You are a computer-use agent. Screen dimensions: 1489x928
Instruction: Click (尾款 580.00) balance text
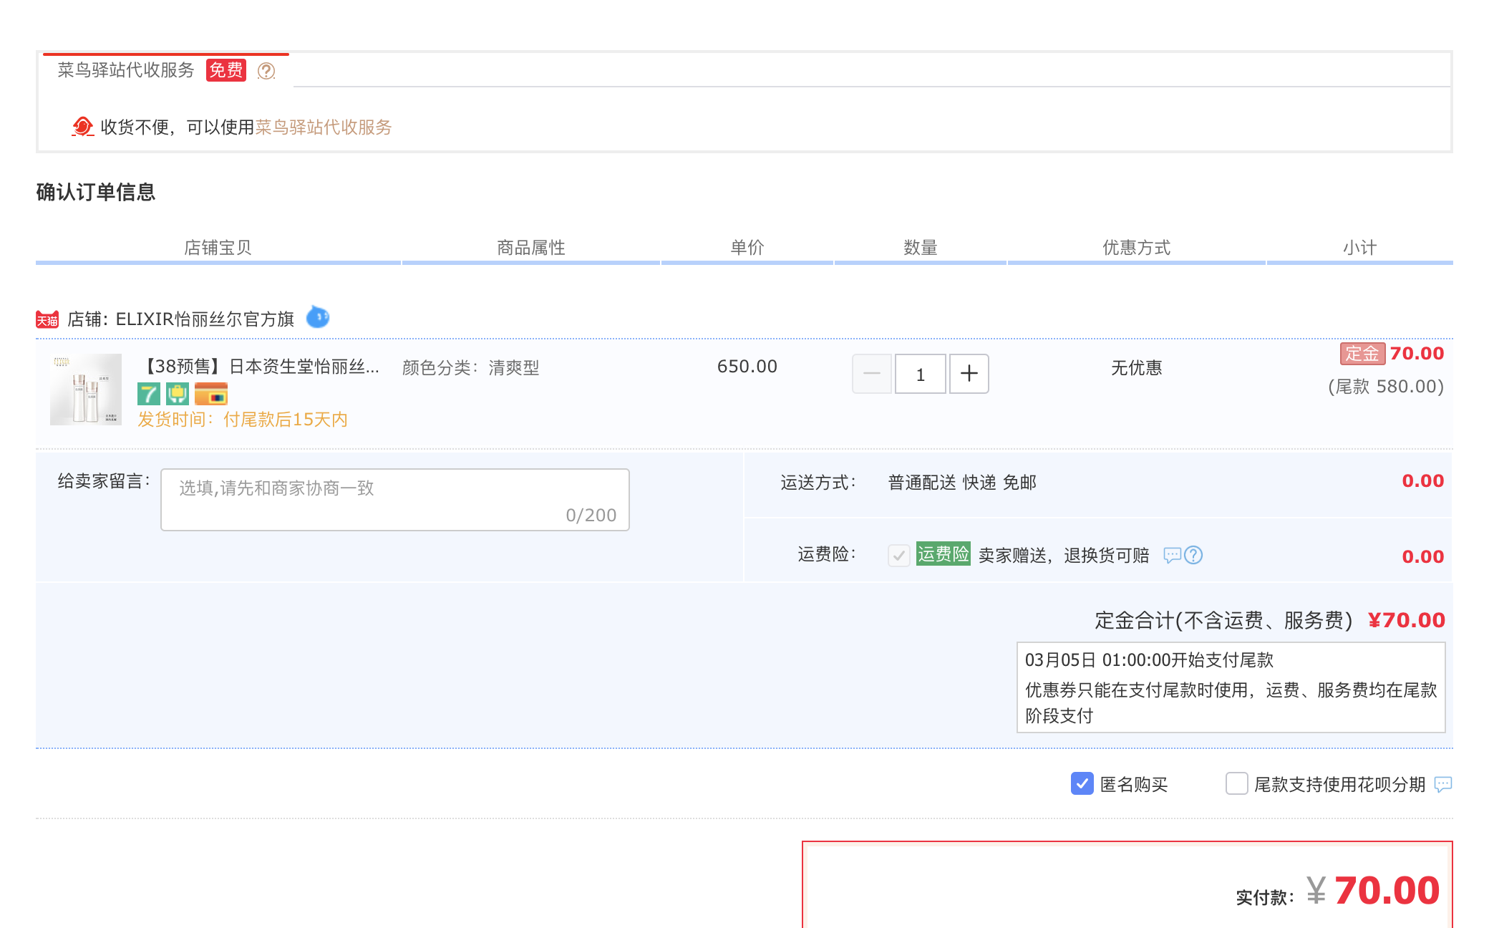tap(1386, 387)
